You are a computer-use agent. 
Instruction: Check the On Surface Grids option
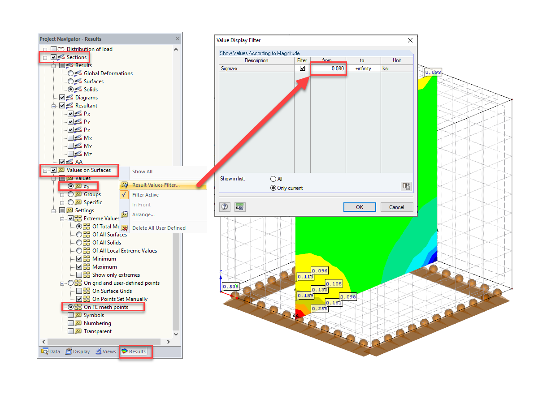[x=79, y=291]
